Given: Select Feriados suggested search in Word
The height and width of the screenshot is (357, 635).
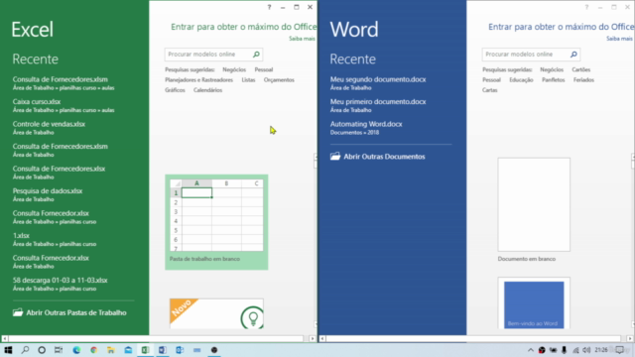Looking at the screenshot, I should 583,79.
